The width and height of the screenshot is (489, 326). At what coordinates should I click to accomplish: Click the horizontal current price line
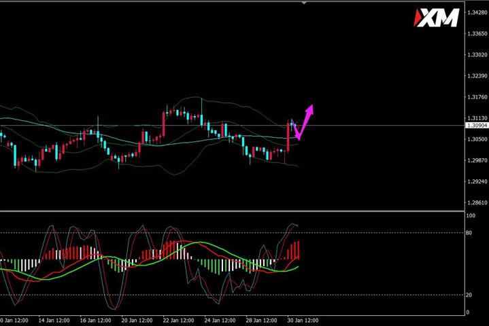click(233, 126)
